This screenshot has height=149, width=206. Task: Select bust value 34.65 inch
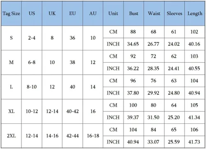(133, 44)
